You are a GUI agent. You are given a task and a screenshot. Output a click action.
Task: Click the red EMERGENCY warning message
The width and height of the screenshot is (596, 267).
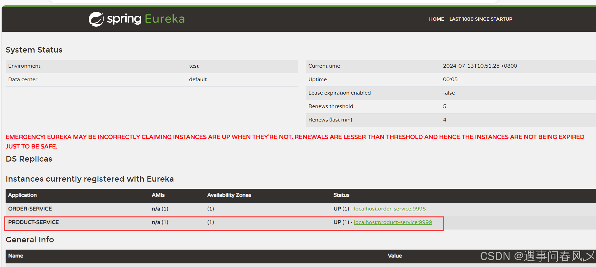point(295,142)
